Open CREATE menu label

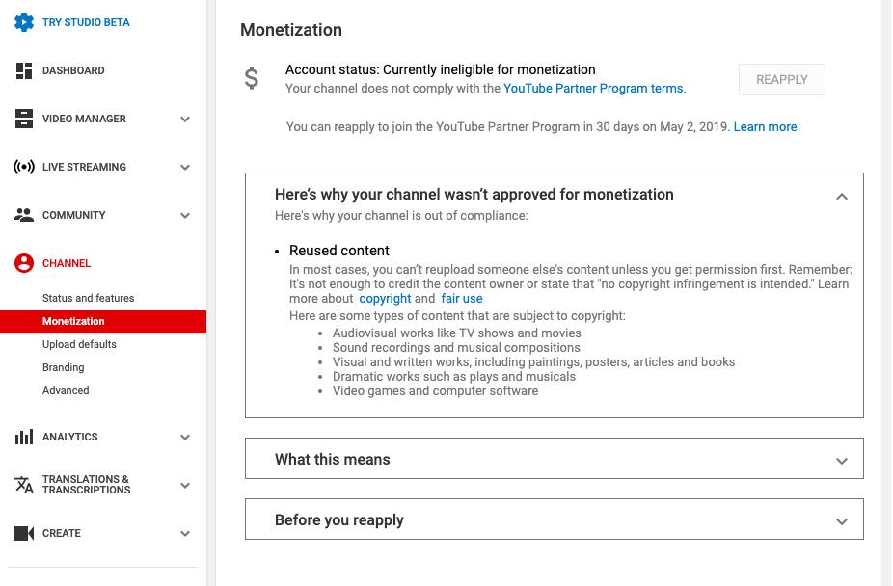[x=62, y=533]
